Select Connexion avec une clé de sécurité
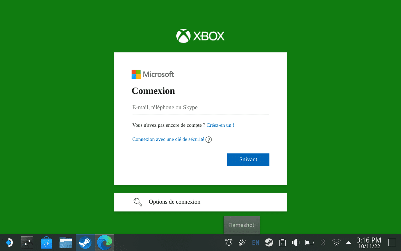 click(x=168, y=139)
